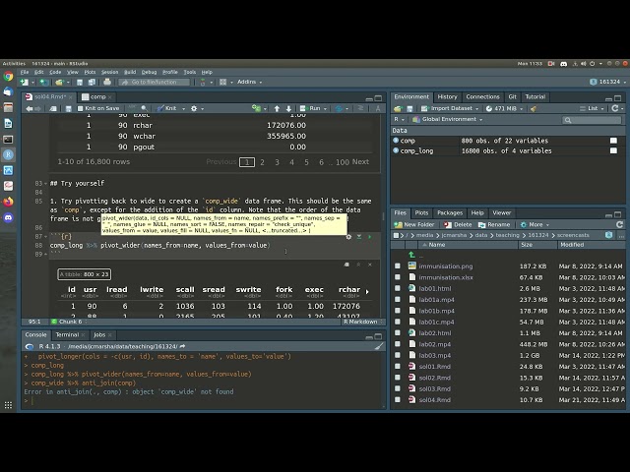Viewport: 630px width, 472px height.
Task: Click the Print document icon
Action: coord(107,82)
